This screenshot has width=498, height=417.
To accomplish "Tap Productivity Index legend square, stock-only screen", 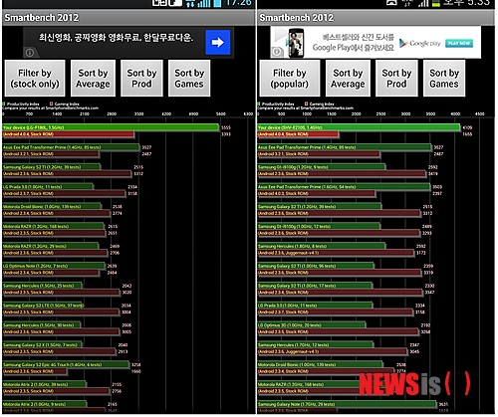I will 4,104.
